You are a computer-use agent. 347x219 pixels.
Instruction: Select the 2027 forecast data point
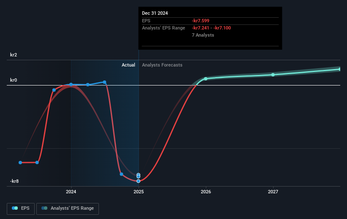coord(273,75)
